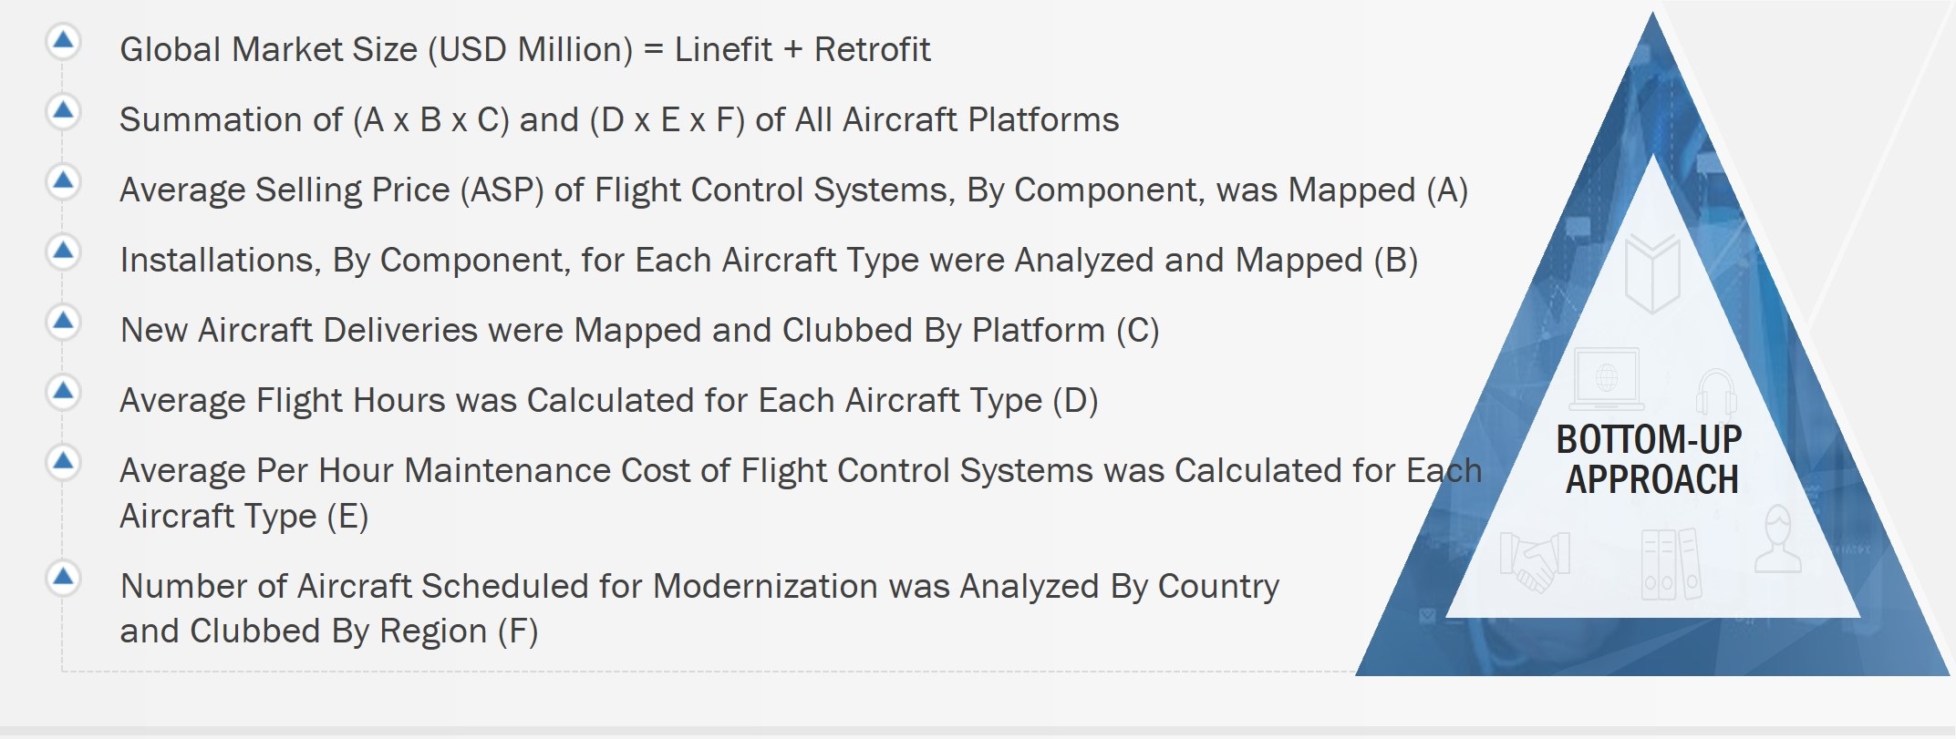The image size is (1956, 739).
Task: Click the Global Market Size formula text
Action: [524, 49]
